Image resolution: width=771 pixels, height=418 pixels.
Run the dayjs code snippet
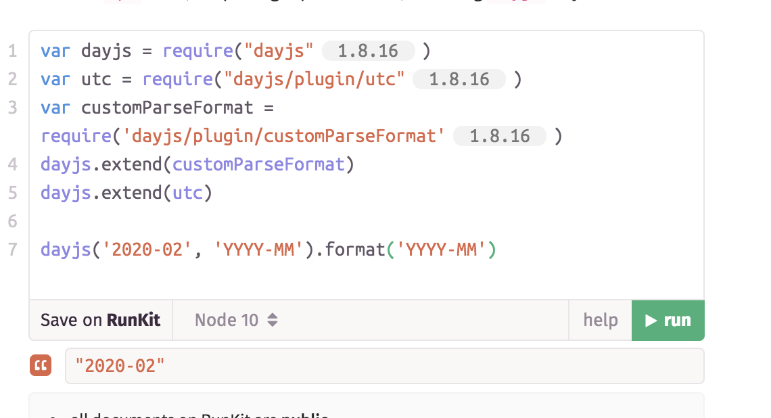click(x=670, y=320)
